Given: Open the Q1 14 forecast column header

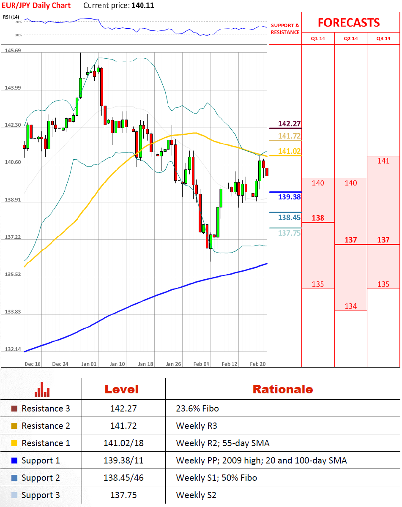Looking at the screenshot, I should [317, 38].
